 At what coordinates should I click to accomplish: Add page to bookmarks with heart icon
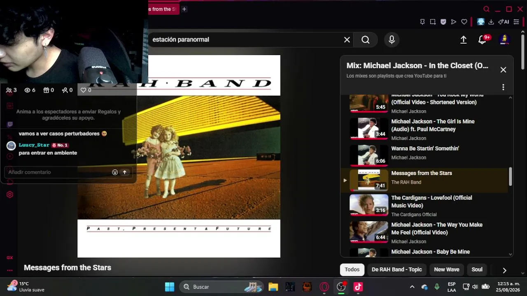[464, 22]
